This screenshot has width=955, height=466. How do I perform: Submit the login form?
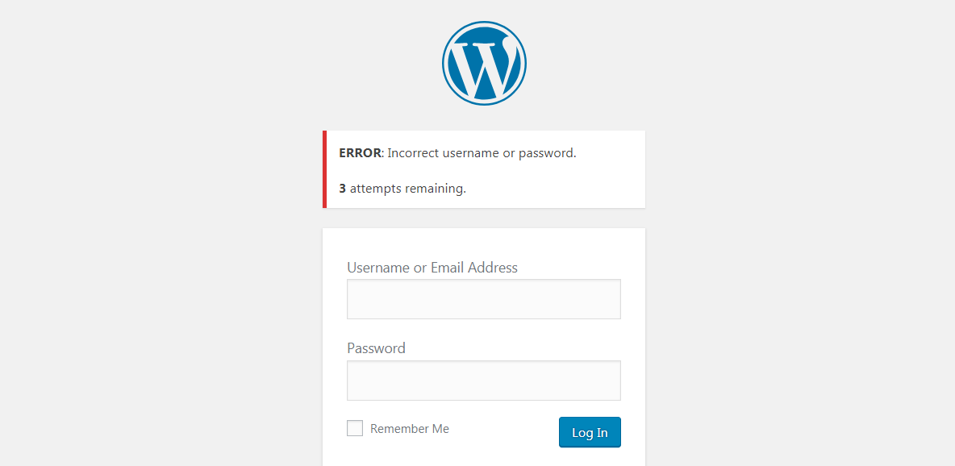click(590, 432)
